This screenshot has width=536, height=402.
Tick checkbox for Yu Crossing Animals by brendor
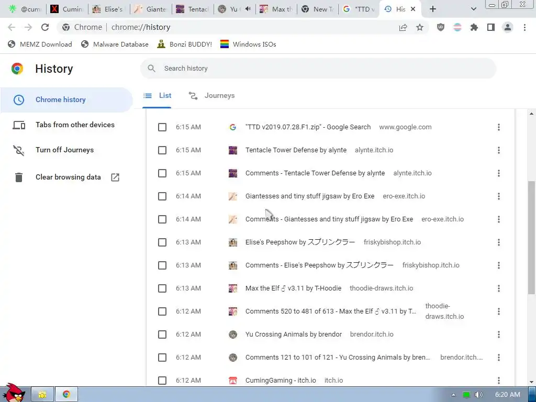(162, 334)
